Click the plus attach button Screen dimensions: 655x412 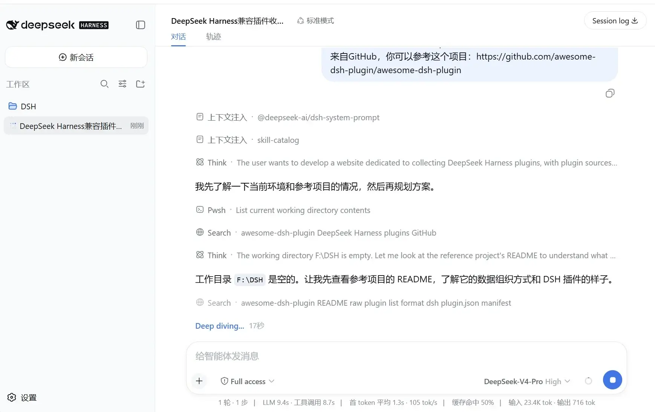[x=199, y=381]
